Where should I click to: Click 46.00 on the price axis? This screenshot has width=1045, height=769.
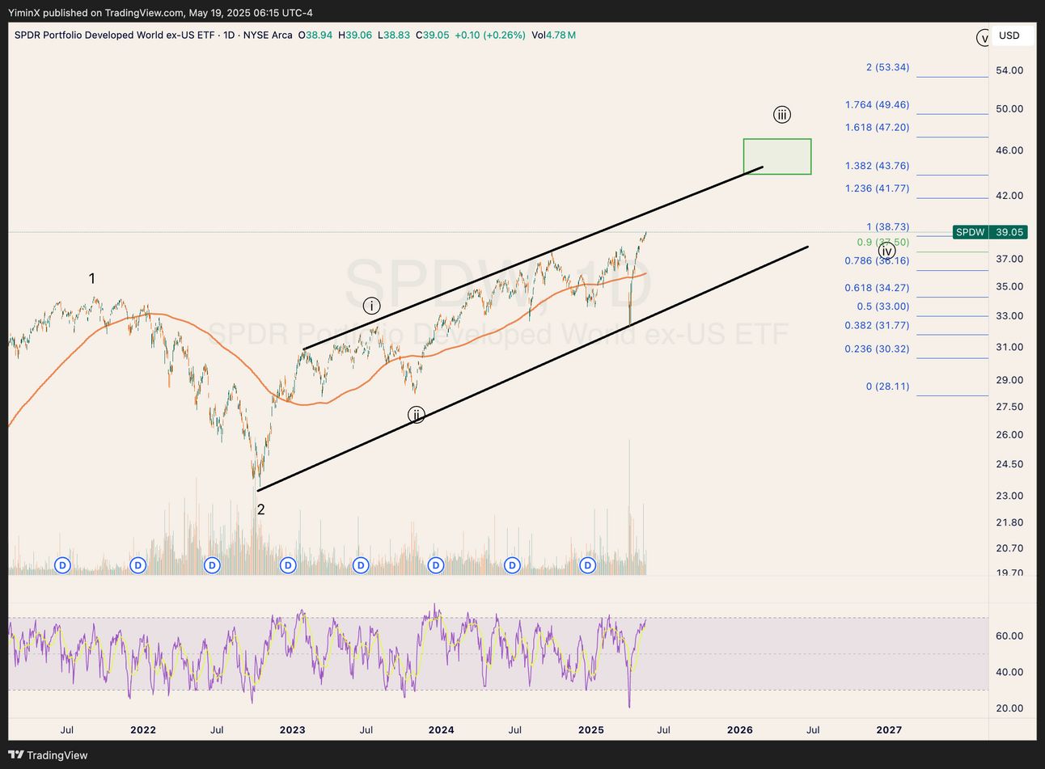pyautogui.click(x=1009, y=150)
